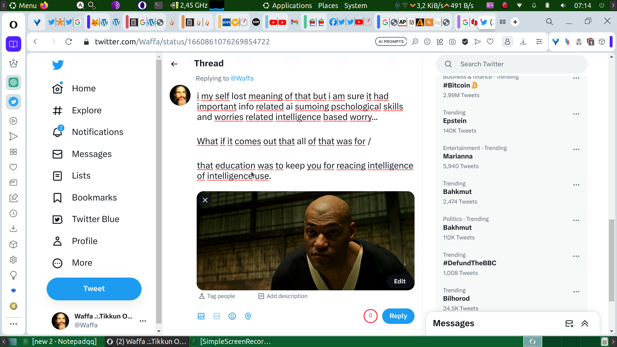Viewport: 617px width, 347px height.
Task: Go back using the Thread back arrow
Action: (174, 64)
